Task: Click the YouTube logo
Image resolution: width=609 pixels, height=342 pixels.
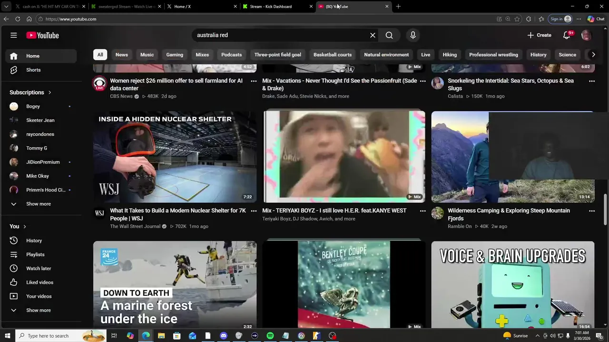Action: [x=42, y=35]
